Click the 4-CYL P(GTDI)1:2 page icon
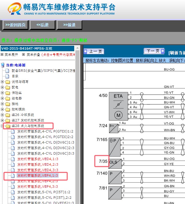This screenshot has height=204, width=185. 13,131
